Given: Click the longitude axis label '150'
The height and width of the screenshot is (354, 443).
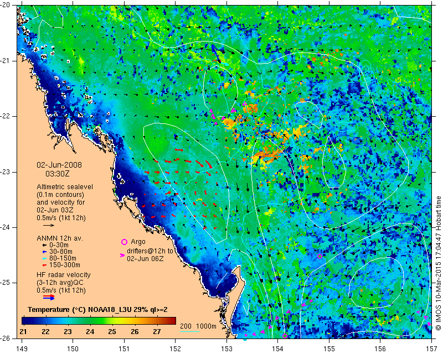Looking at the screenshot, I should pyautogui.click(x=73, y=349).
